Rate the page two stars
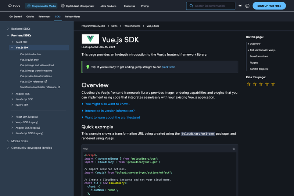Viewport: 294px width, 196px height. [x=255, y=84]
